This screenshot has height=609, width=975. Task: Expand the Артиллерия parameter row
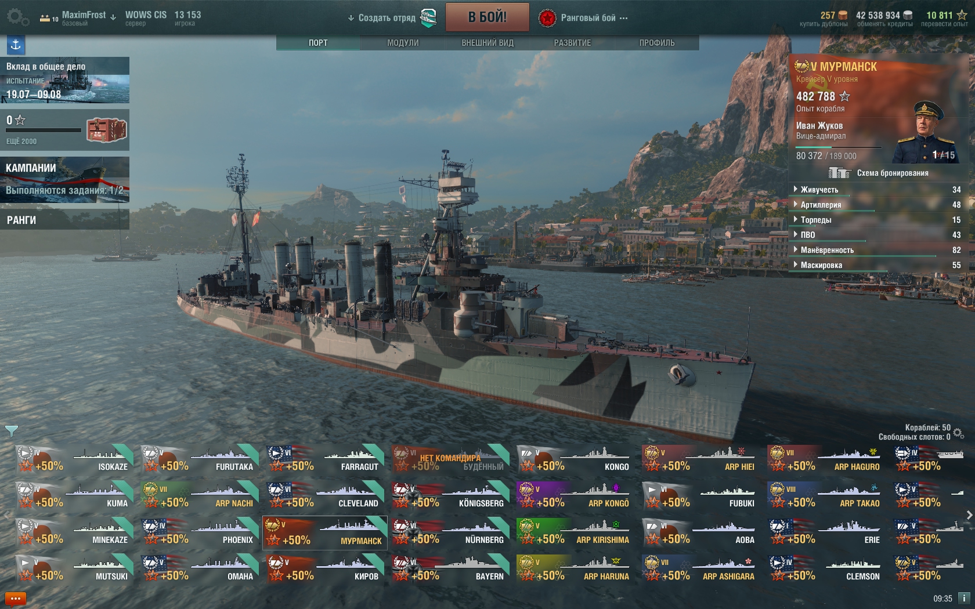[x=878, y=205]
